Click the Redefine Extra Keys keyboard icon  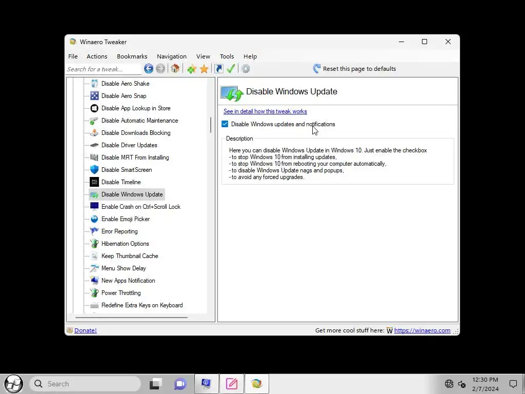tap(94, 305)
